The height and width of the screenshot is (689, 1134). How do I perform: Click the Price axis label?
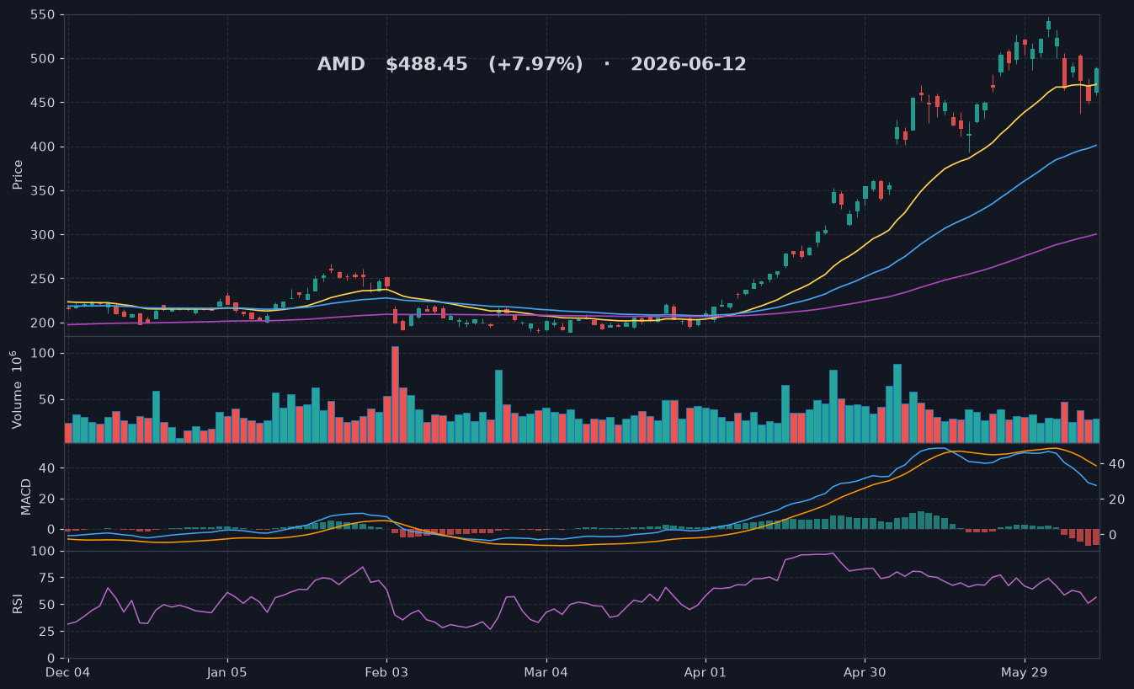18,175
